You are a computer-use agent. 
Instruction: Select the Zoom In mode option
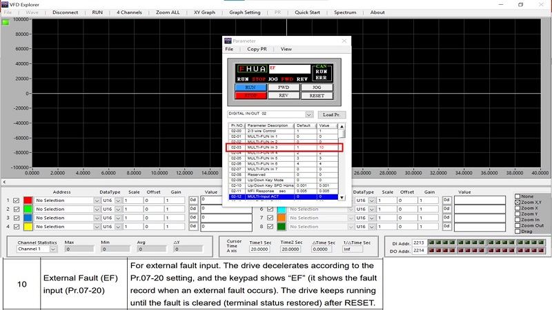517,220
